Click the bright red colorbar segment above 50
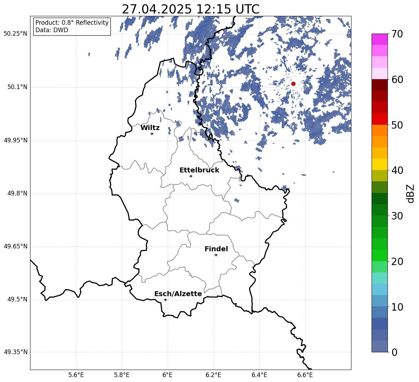 tap(379, 119)
